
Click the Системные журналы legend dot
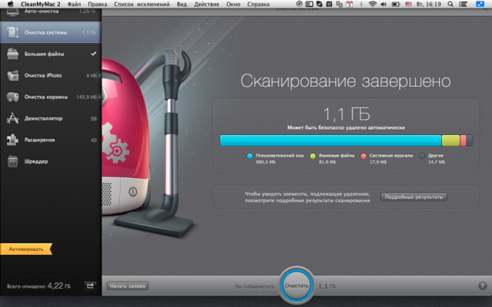click(364, 156)
